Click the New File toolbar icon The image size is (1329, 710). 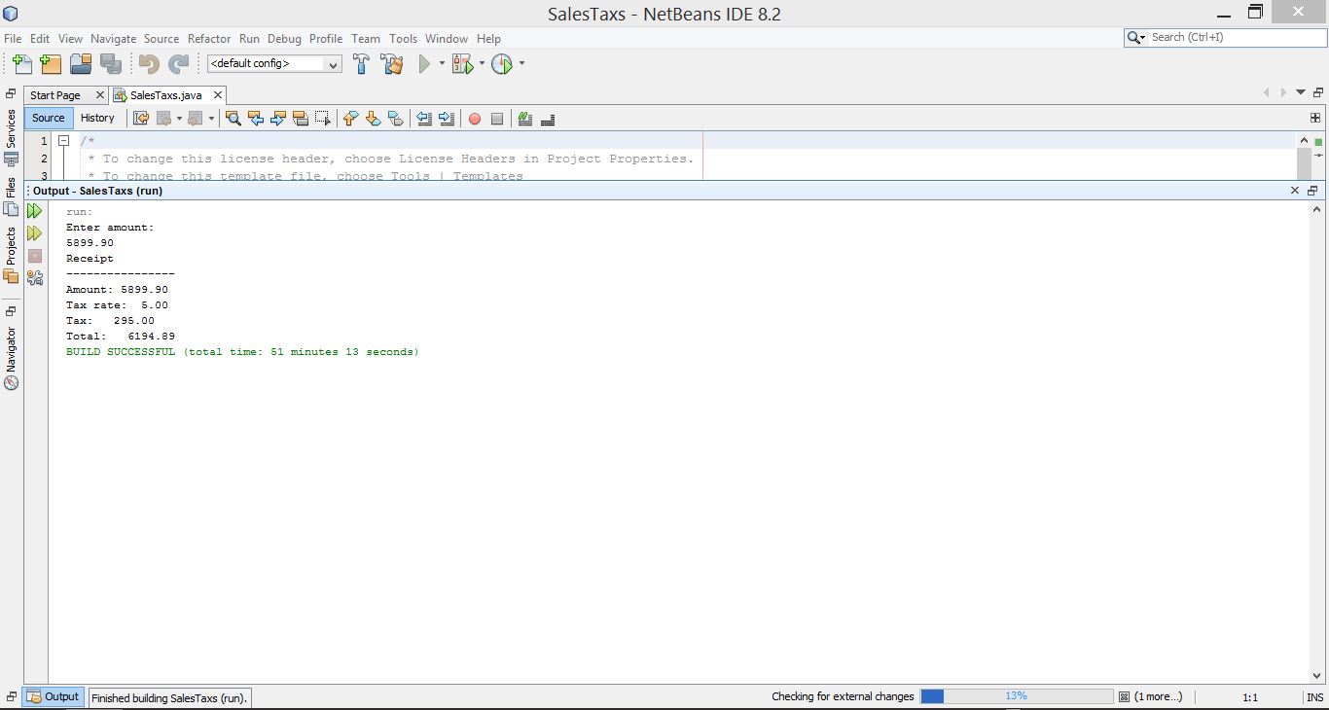(x=21, y=64)
